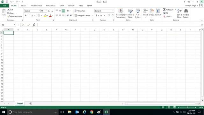Click Decrease Indent button
204x115 pixels.
[68, 16]
